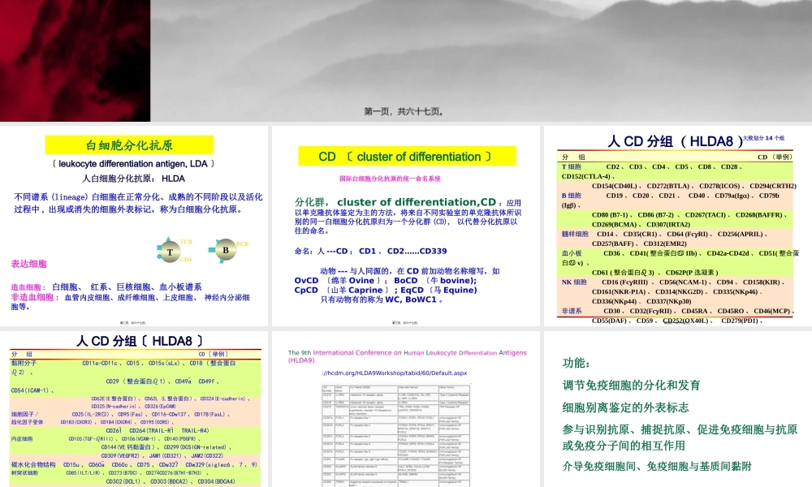Click the T cell diagram graphic
Screen dimensions: 812x487
click(x=170, y=252)
